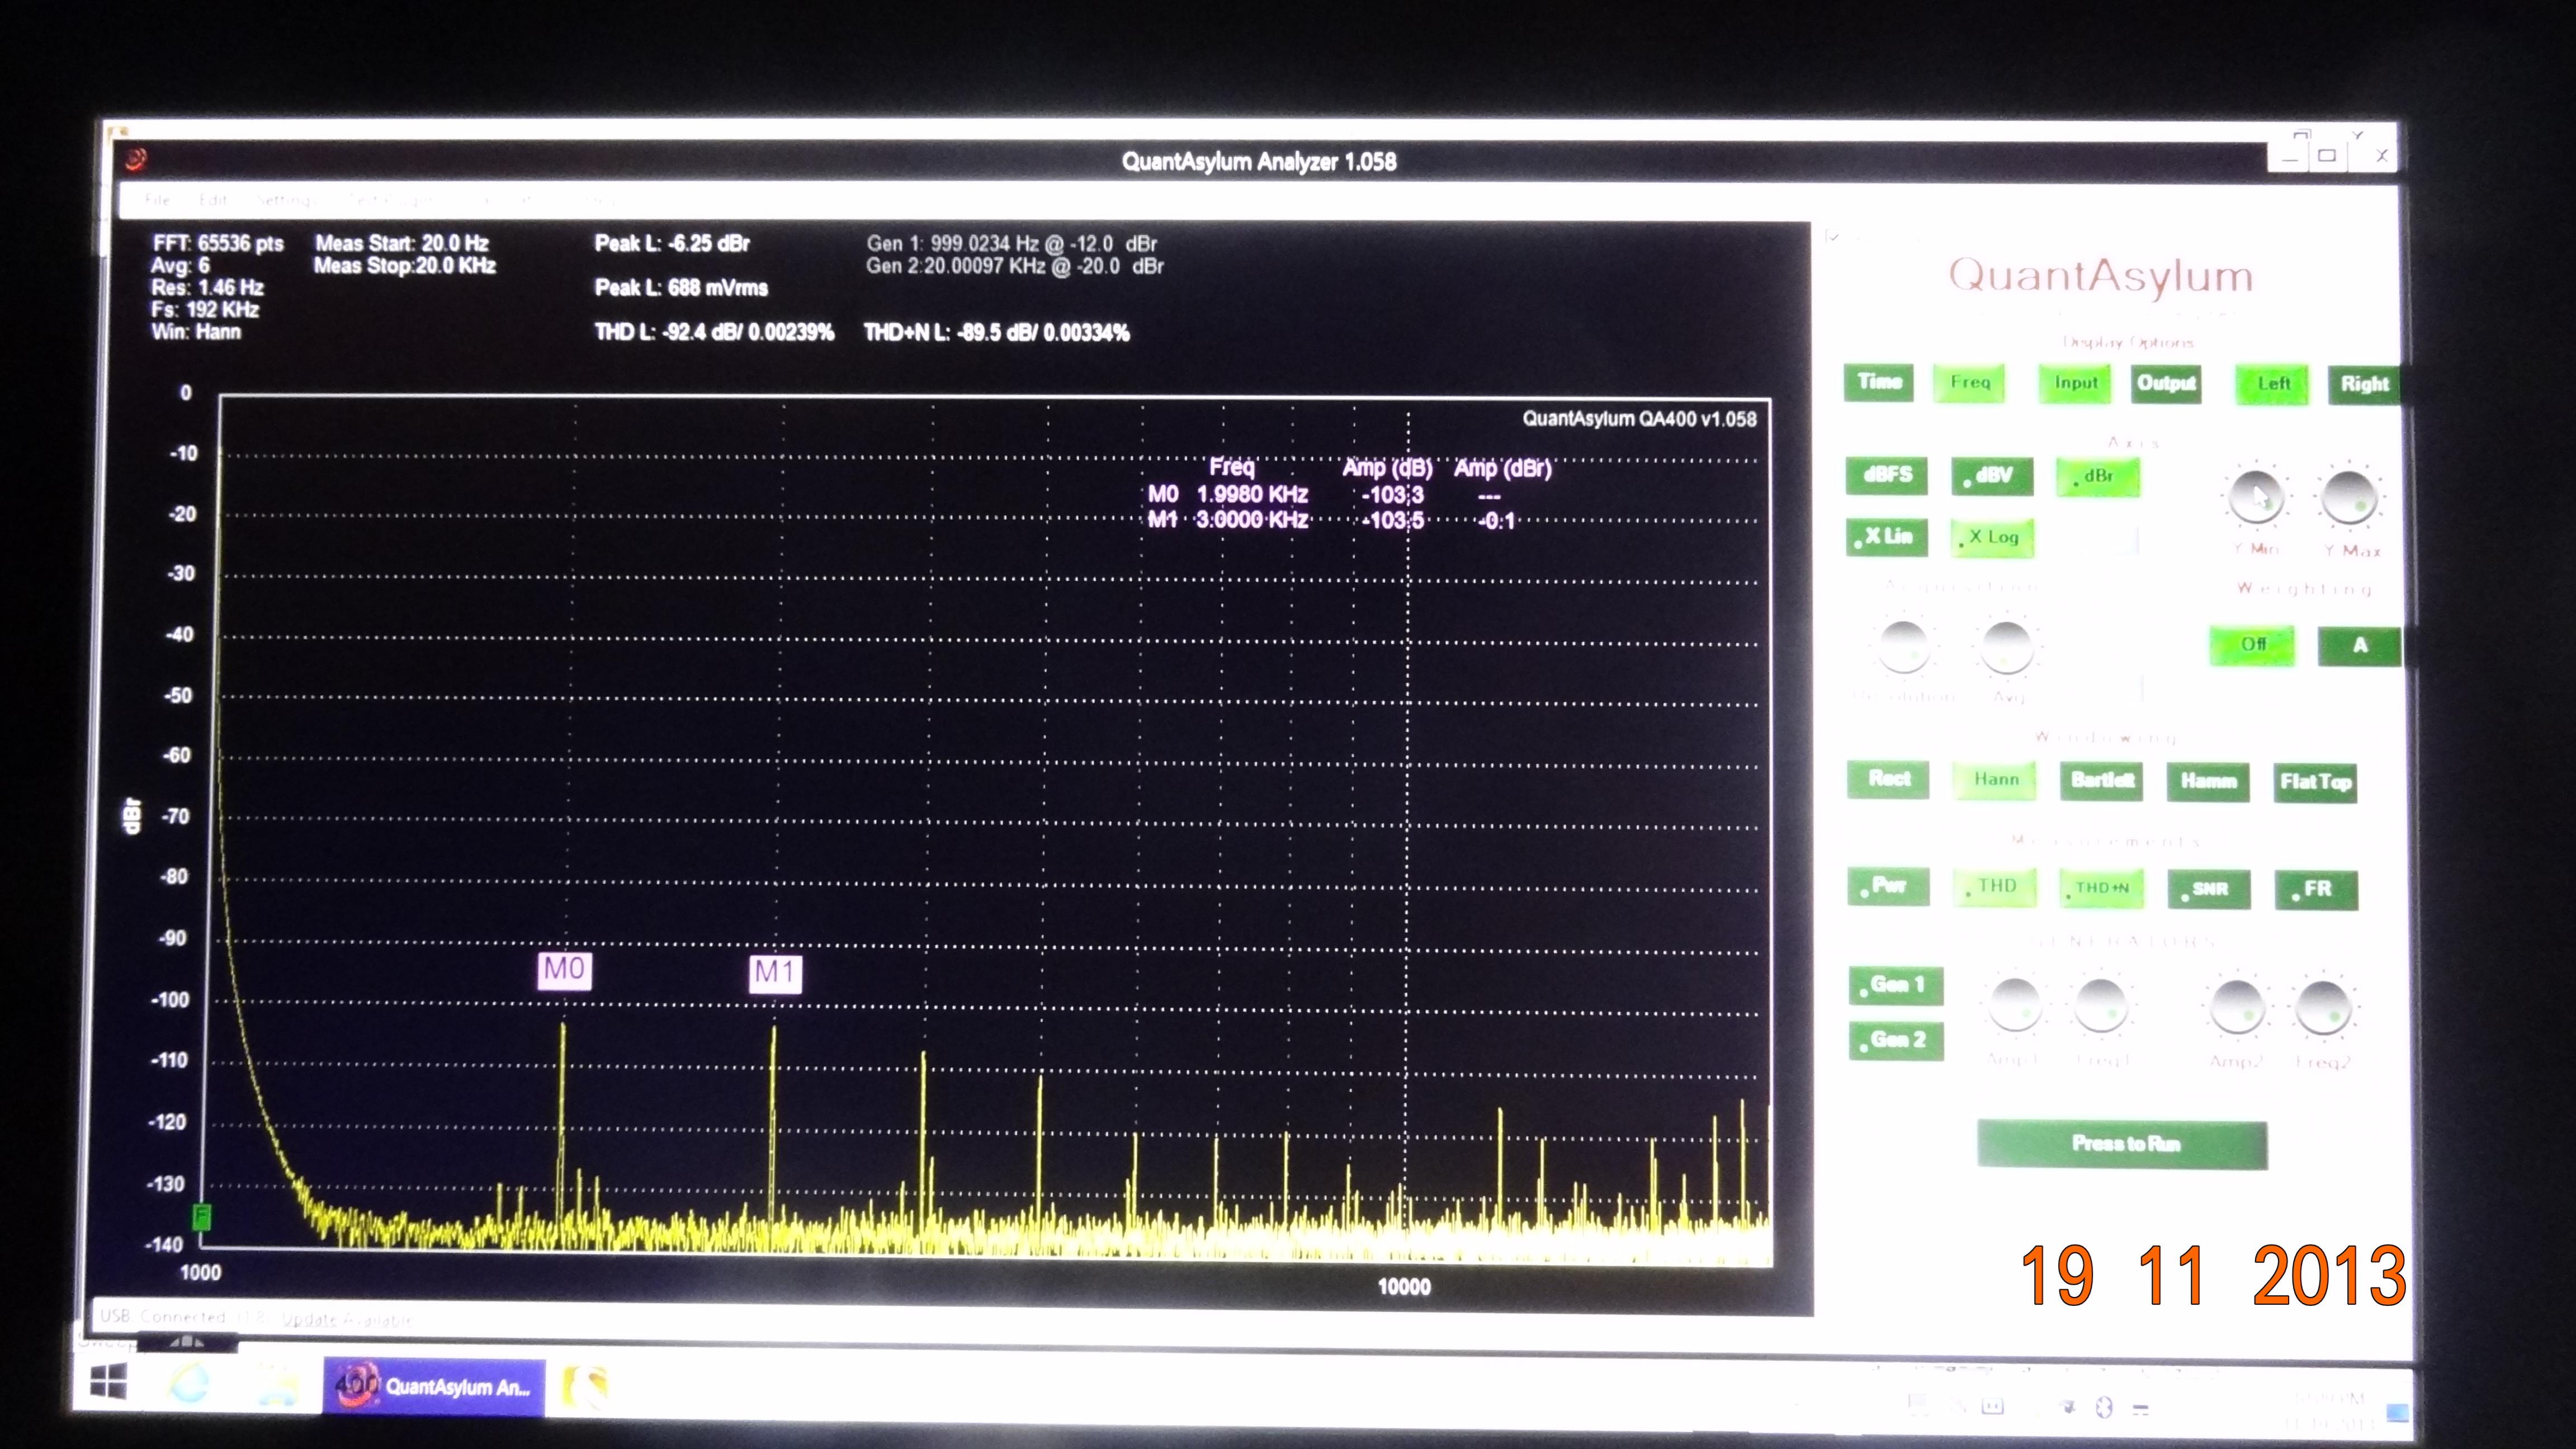This screenshot has height=1449, width=2576.
Task: Toggle the SNR measurement
Action: (x=2209, y=889)
